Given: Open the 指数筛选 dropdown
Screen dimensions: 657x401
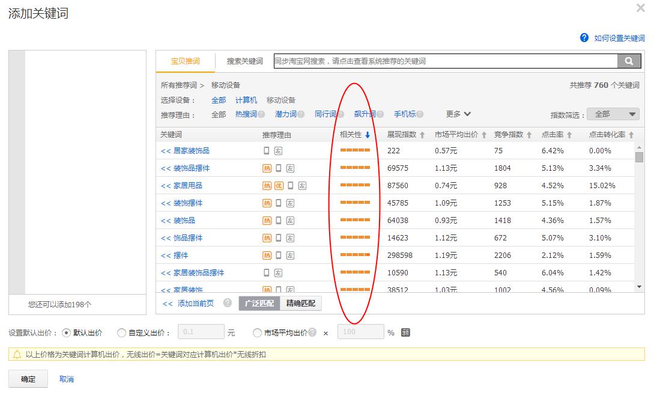Looking at the screenshot, I should click(613, 114).
